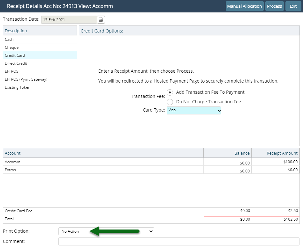Click the Manual Allocation button
This screenshot has width=303, height=248.
[245, 6]
